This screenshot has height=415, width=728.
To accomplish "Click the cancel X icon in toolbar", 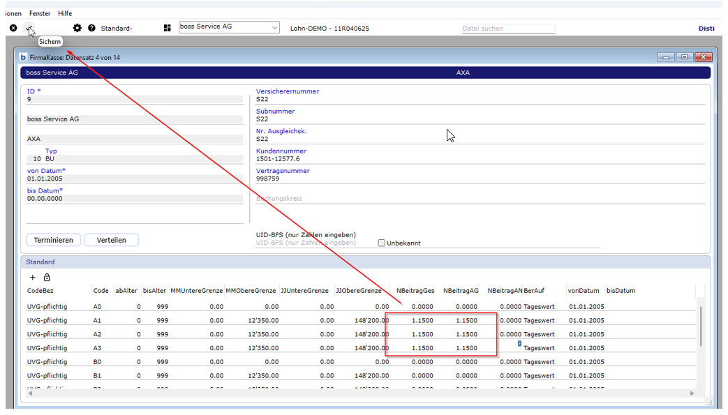I will coord(13,28).
